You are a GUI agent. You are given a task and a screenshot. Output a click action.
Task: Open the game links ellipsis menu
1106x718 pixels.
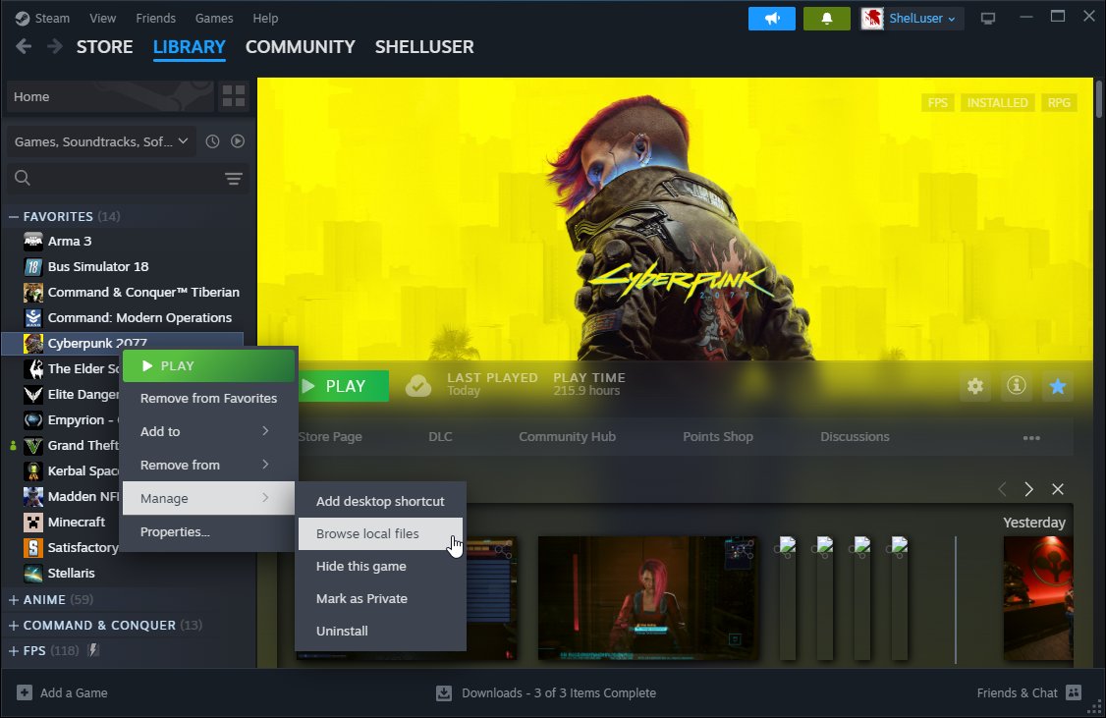point(1031,437)
